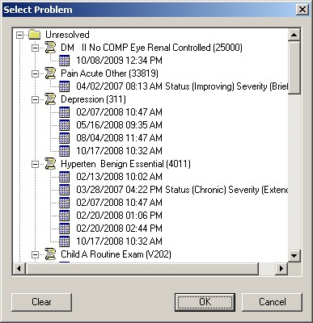Click the vertical scrollbar thumb

(x=294, y=67)
